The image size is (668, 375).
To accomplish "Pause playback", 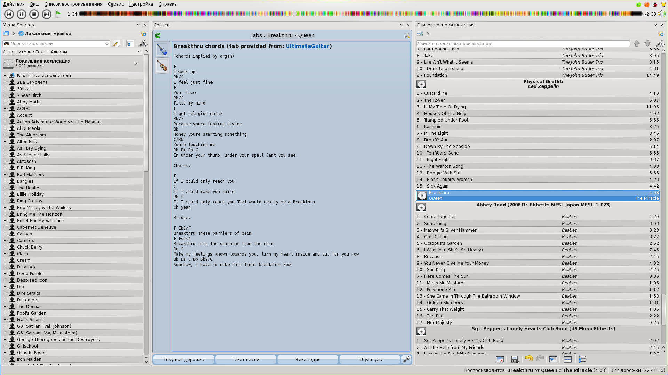I will click(x=22, y=14).
